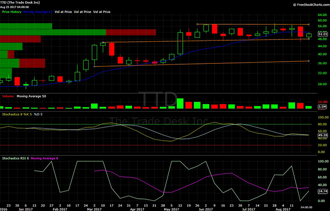
Task: Select the Moving Average 50 label
Action: [x=31, y=96]
